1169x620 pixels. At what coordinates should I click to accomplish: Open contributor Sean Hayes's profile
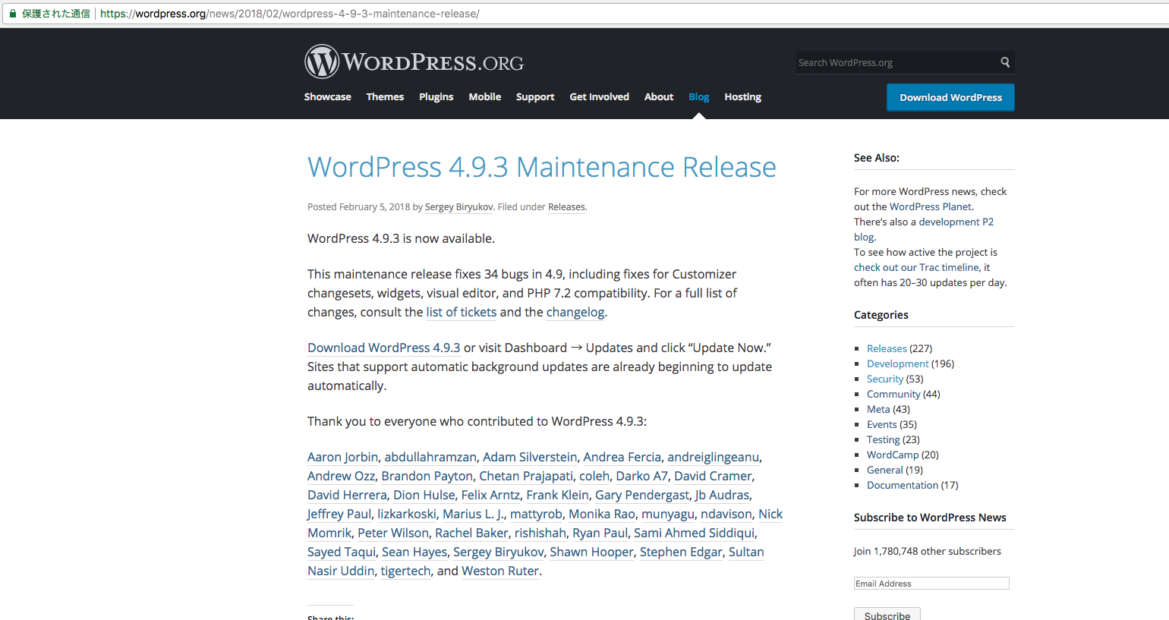click(414, 552)
